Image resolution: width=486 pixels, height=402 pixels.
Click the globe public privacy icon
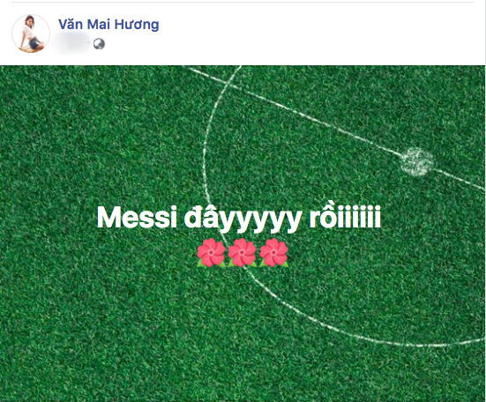point(99,44)
